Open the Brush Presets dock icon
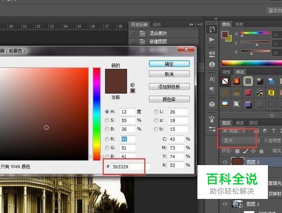This screenshot has height=213, width=282. [x=212, y=119]
